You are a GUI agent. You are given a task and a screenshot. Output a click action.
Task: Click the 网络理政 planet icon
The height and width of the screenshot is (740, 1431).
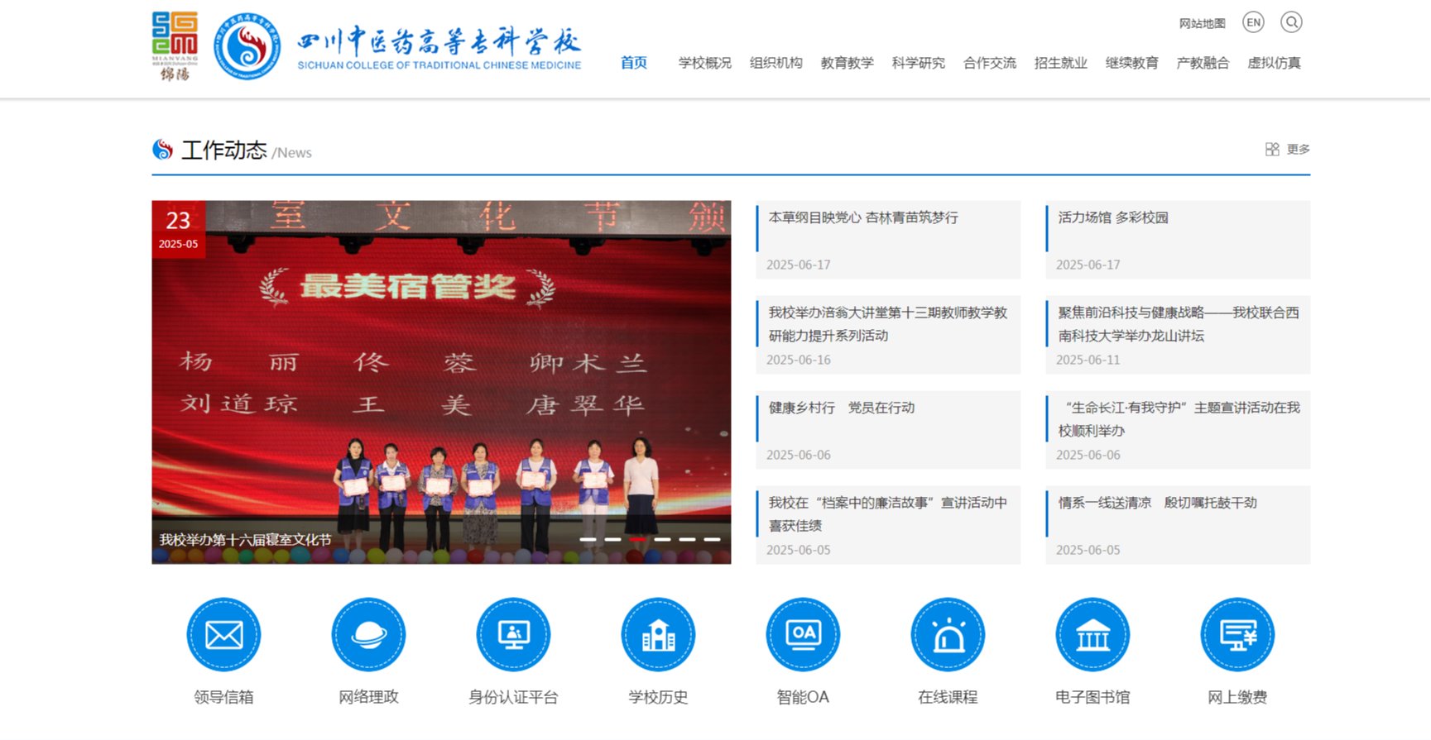368,635
